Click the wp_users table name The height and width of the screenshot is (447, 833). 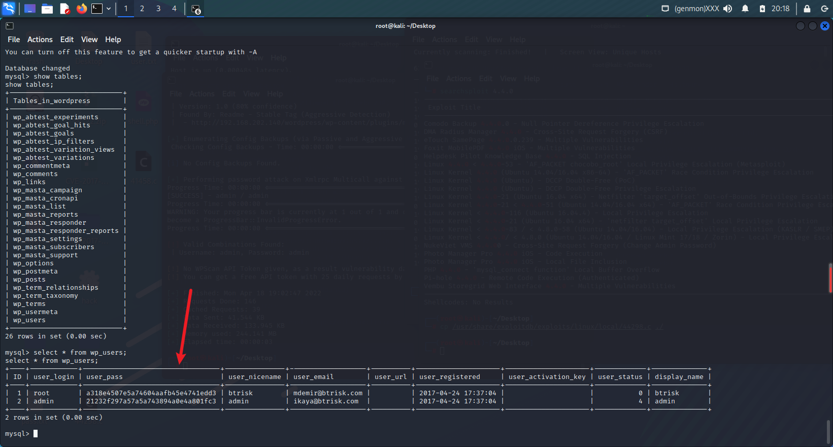point(29,320)
